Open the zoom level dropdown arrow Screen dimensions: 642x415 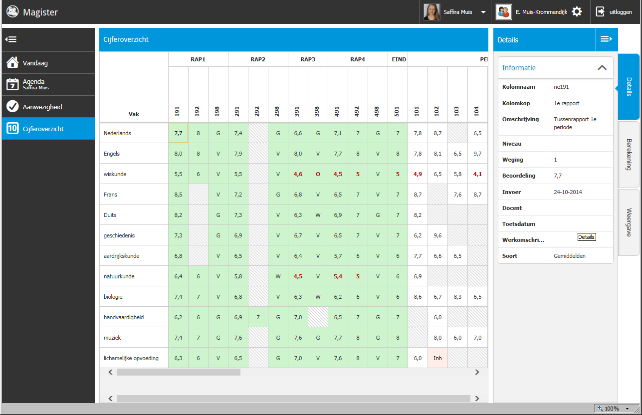coord(627,409)
